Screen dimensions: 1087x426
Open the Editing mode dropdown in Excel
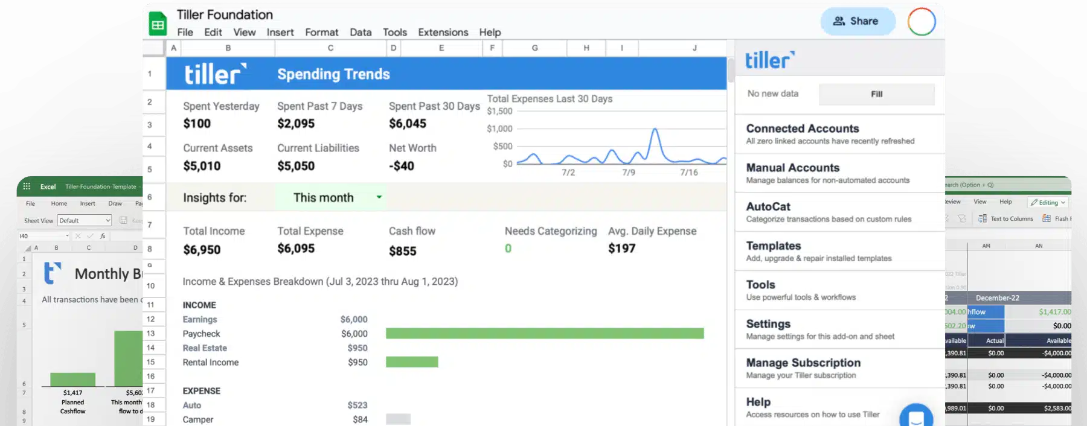pyautogui.click(x=1048, y=203)
